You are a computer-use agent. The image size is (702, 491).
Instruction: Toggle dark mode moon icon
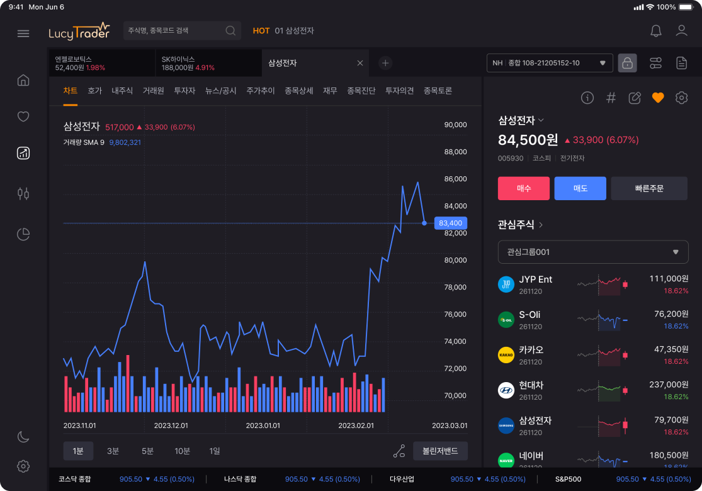coord(23,437)
